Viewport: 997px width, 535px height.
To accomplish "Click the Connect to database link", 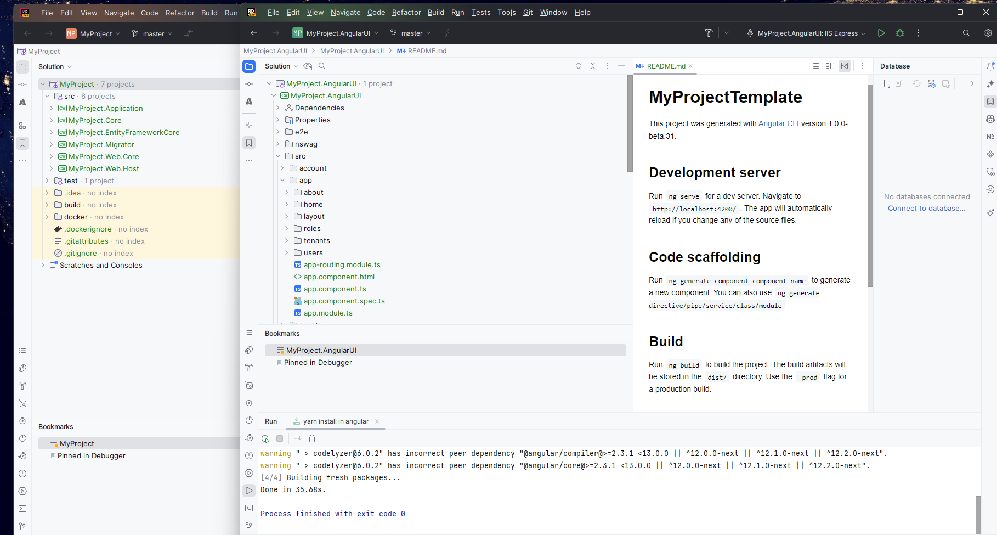I will (x=927, y=208).
